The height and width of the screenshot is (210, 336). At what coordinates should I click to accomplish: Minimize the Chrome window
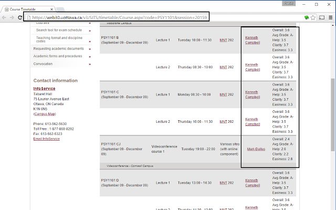click(303, 4)
